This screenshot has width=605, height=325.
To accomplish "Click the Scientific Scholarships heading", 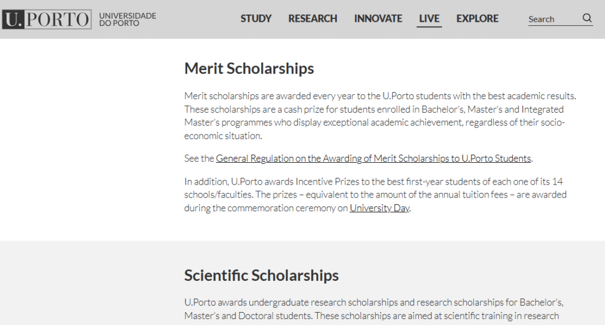I will pyautogui.click(x=261, y=275).
